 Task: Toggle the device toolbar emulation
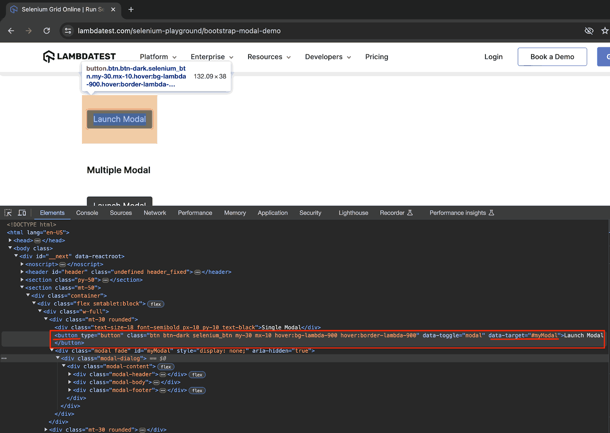coord(22,212)
